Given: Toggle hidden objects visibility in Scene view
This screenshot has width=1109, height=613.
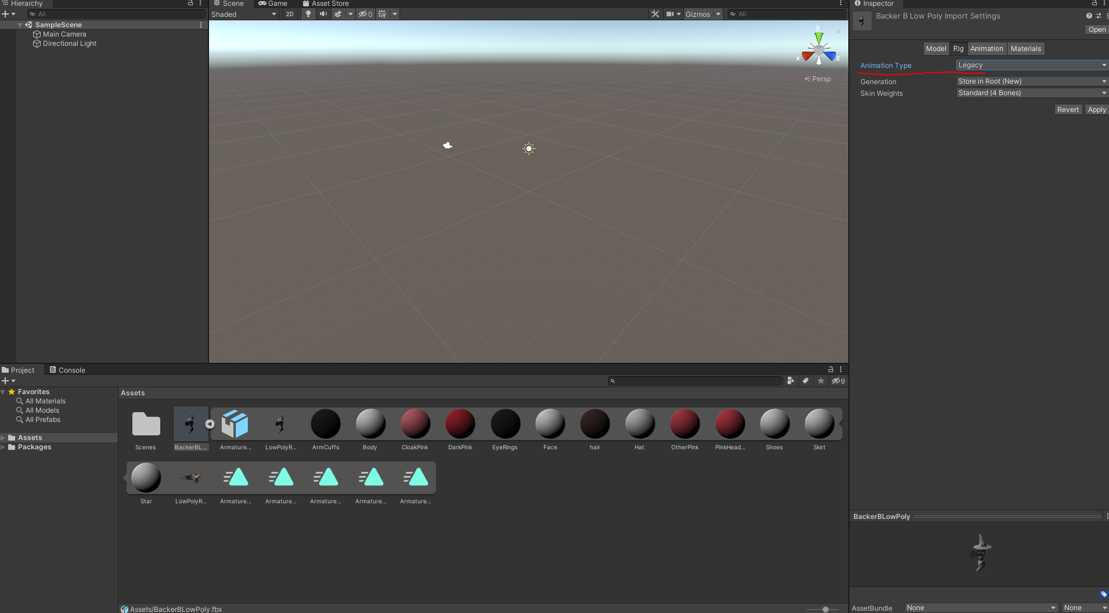Looking at the screenshot, I should coord(365,14).
